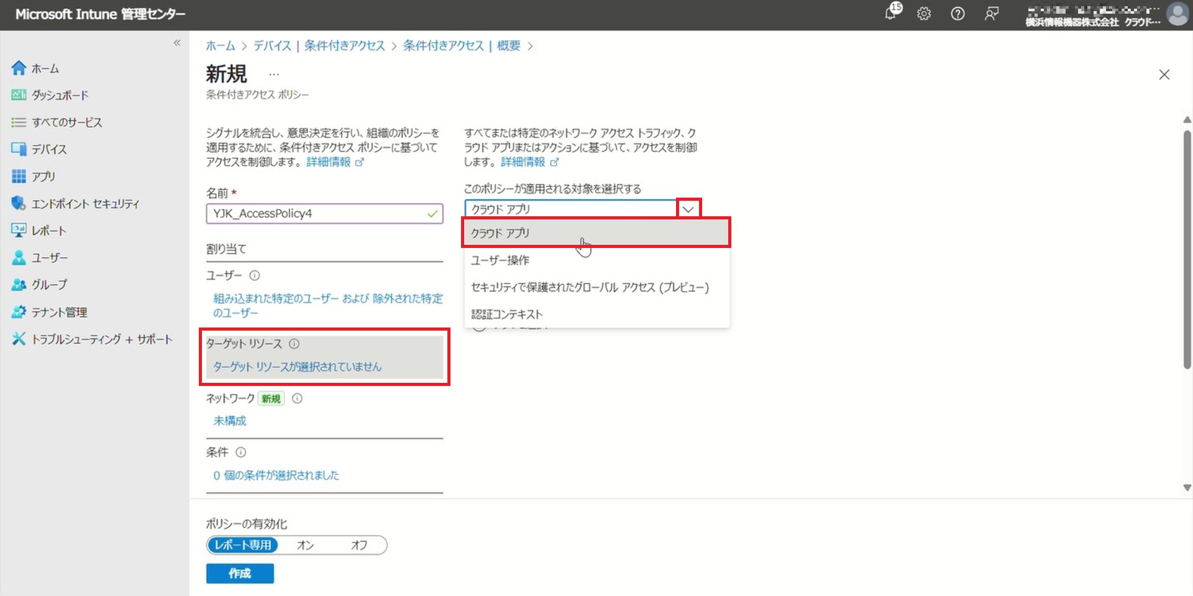This screenshot has width=1193, height=596.
Task: Go to デバイス | 条件付きアクセス breadcrumb
Action: (x=319, y=46)
